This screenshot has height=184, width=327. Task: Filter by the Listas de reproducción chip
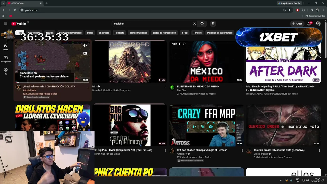tap(165, 33)
